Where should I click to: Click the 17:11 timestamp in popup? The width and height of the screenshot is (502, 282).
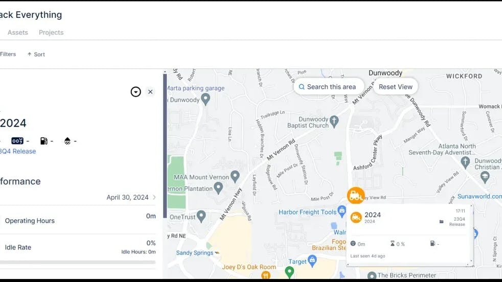point(461,211)
